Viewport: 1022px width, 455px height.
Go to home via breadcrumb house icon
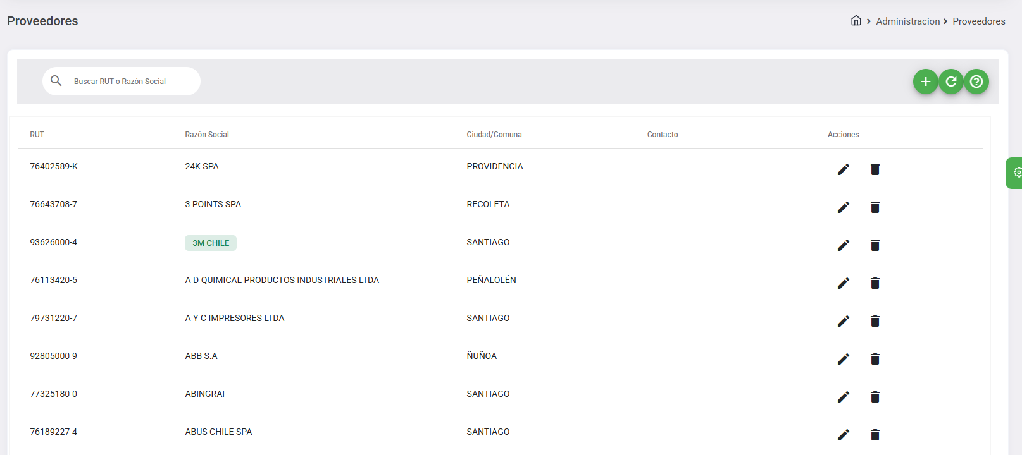coord(856,21)
